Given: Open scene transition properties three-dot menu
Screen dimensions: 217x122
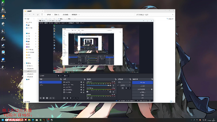Looking at the screenshot, I should point(129,88).
